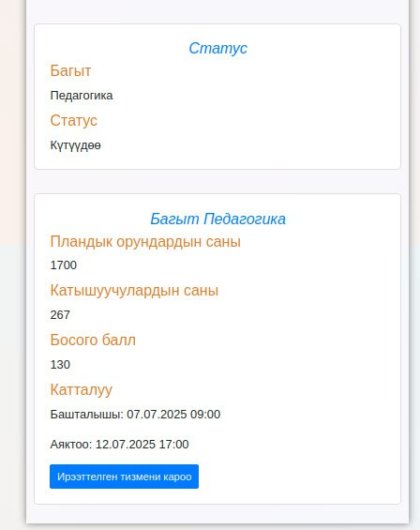Image resolution: width=420 pixels, height=530 pixels.
Task: Open the Ирээттелген тизмени кароо button
Action: (124, 477)
